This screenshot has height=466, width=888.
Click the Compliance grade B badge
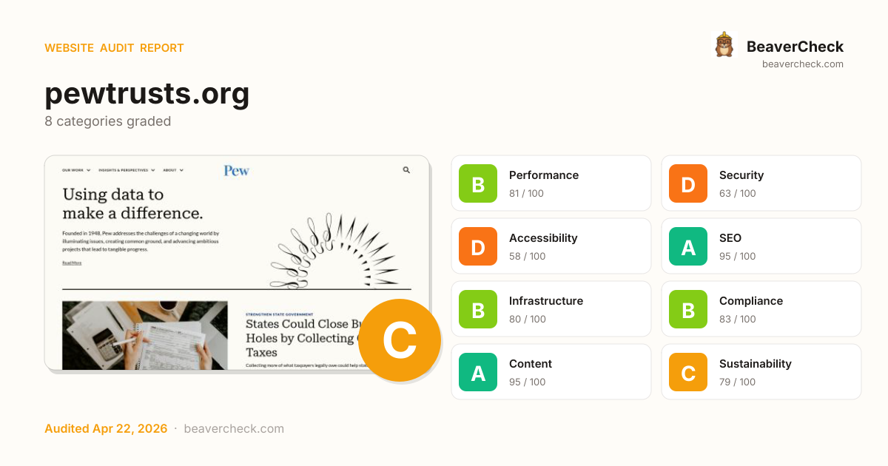coord(688,309)
